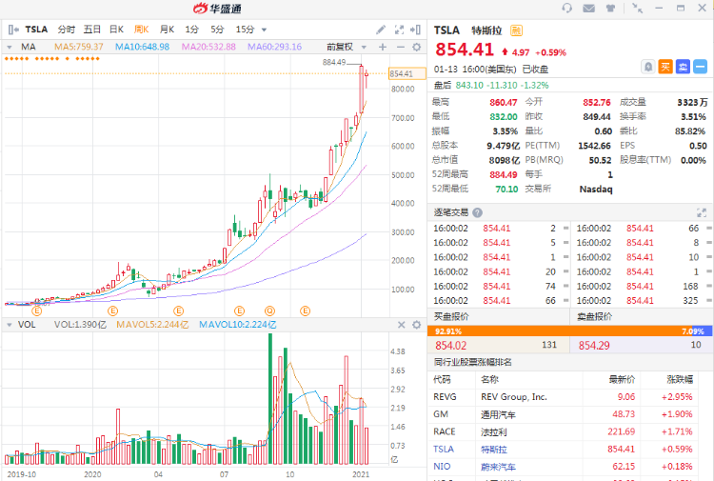This screenshot has height=481, width=714.
Task: Zoom in chart with plus icon
Action: (x=383, y=47)
